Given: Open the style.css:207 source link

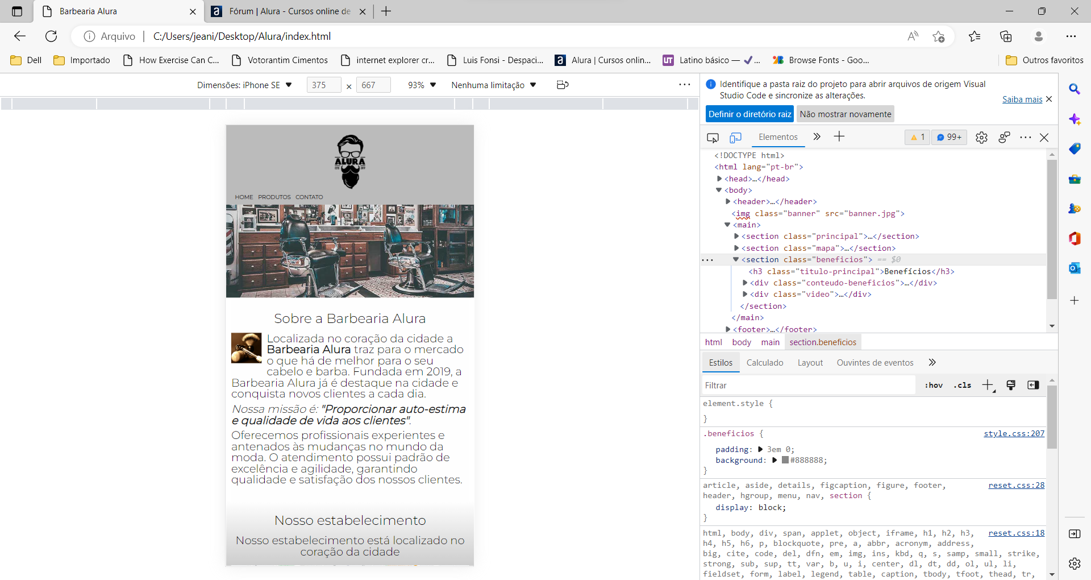Looking at the screenshot, I should (x=1014, y=433).
